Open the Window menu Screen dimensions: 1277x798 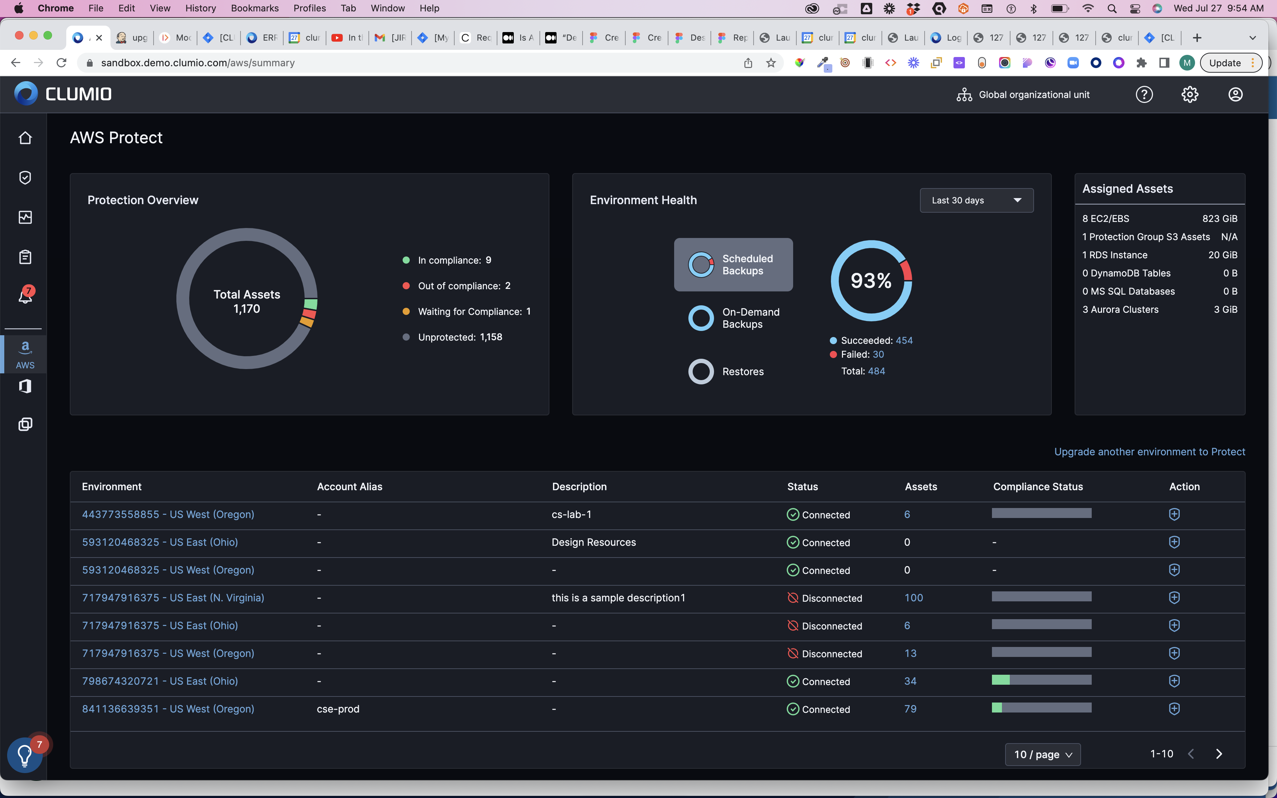click(387, 8)
